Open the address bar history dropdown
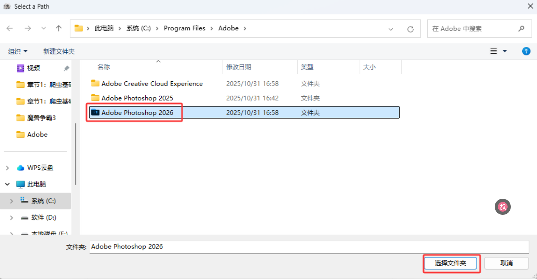Viewport: 537px width, 280px height. [x=391, y=29]
